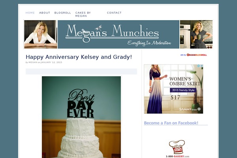Open the Best Day Ever cake photo
The height and width of the screenshot is (158, 237).
(81, 117)
